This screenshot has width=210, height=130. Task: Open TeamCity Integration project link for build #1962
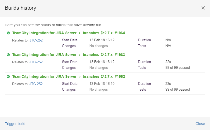(44, 77)
